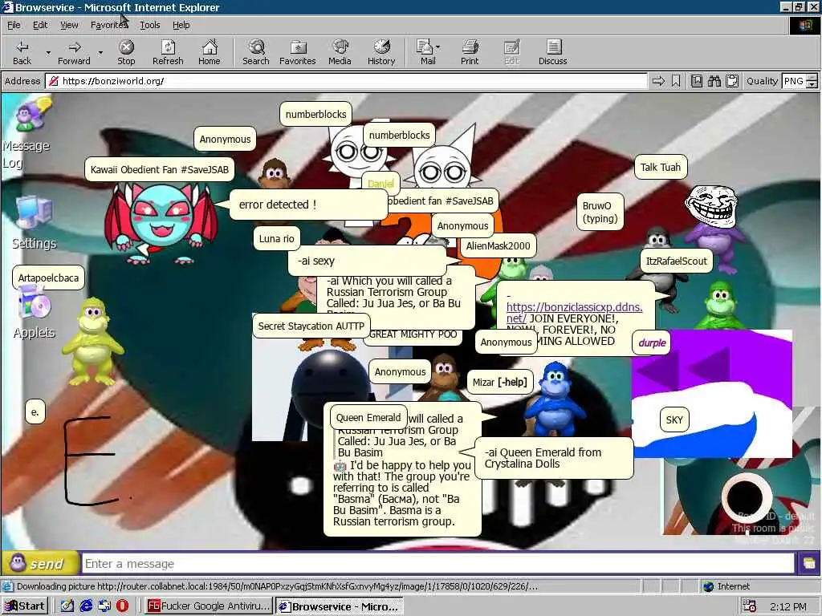
Task: Click the system tray icon beside clock
Action: coord(750,606)
